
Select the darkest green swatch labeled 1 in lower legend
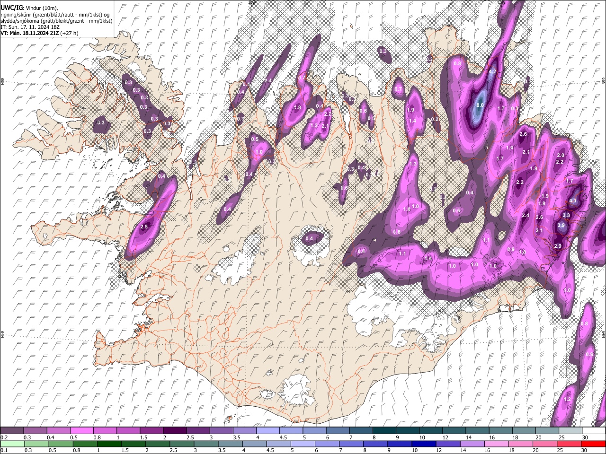tap(109, 444)
